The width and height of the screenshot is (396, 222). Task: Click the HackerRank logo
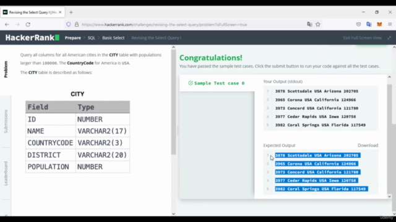(x=32, y=38)
